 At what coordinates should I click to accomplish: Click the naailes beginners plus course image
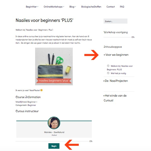(x=54, y=66)
